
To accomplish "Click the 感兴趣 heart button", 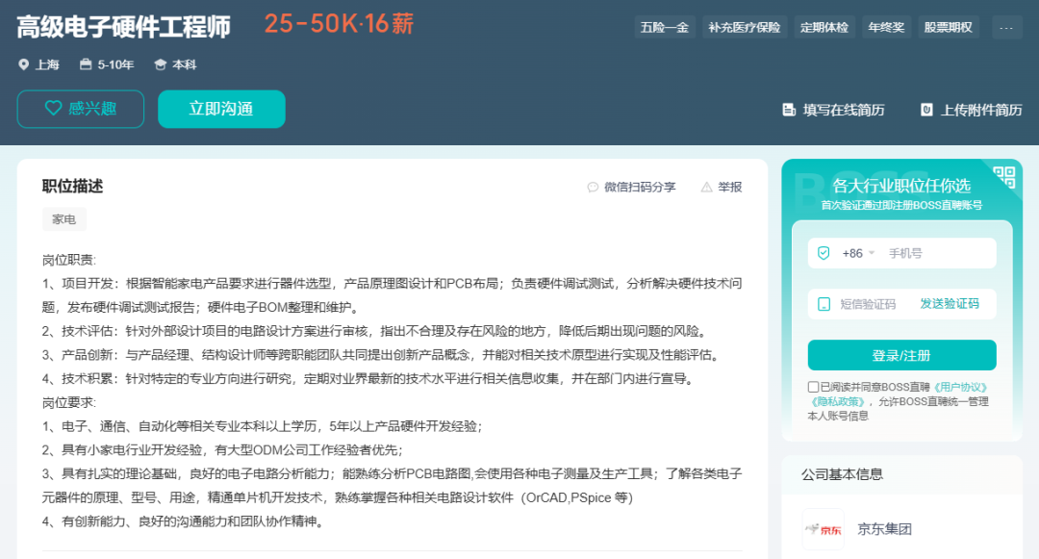I will 80,109.
